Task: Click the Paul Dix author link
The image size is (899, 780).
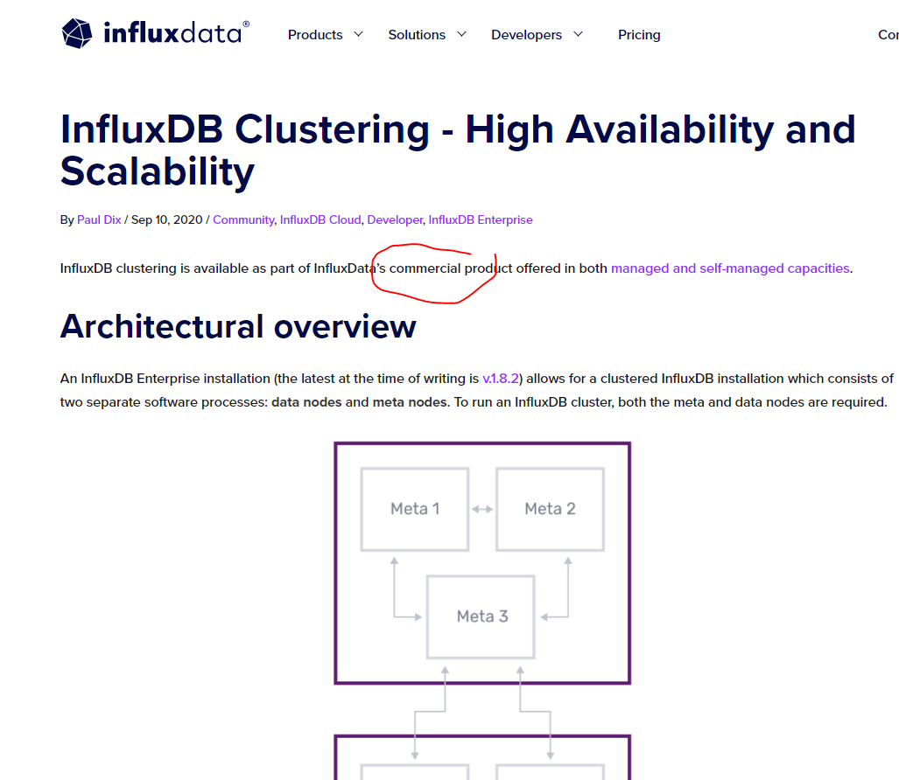Action: click(x=99, y=219)
